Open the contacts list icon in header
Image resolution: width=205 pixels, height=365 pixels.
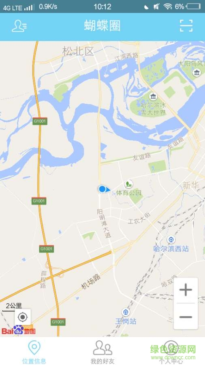point(19,26)
